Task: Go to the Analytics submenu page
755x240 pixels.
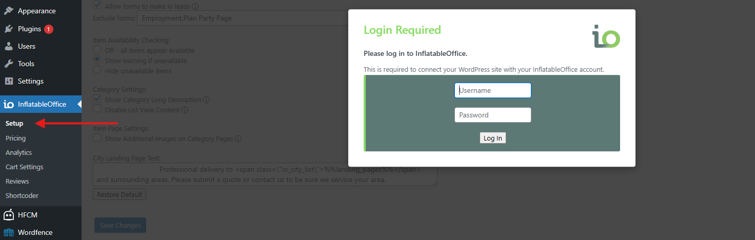Action: 18,152
